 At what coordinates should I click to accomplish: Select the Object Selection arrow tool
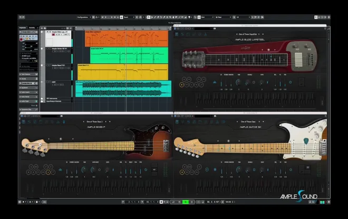(x=149, y=17)
